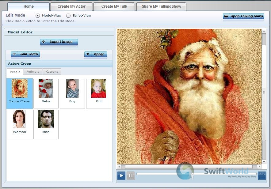Select the Script-View radio button
This screenshot has height=189, width=271.
(x=68, y=16)
